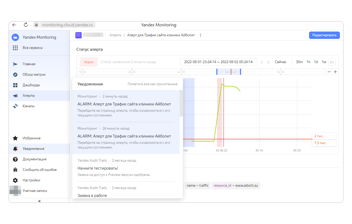Screen dimensions: 352x224
Task: Click the Избранное star icon
Action: tap(15, 138)
